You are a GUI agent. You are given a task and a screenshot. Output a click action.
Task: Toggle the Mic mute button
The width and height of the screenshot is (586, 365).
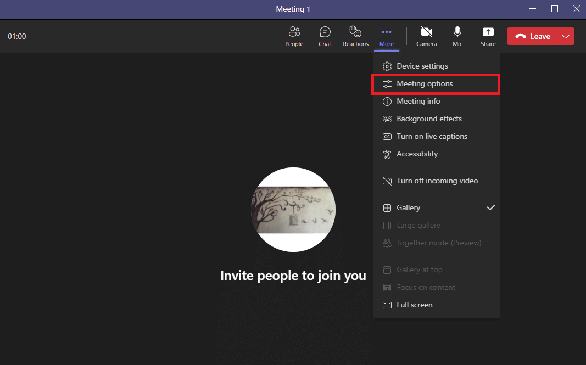tap(457, 36)
